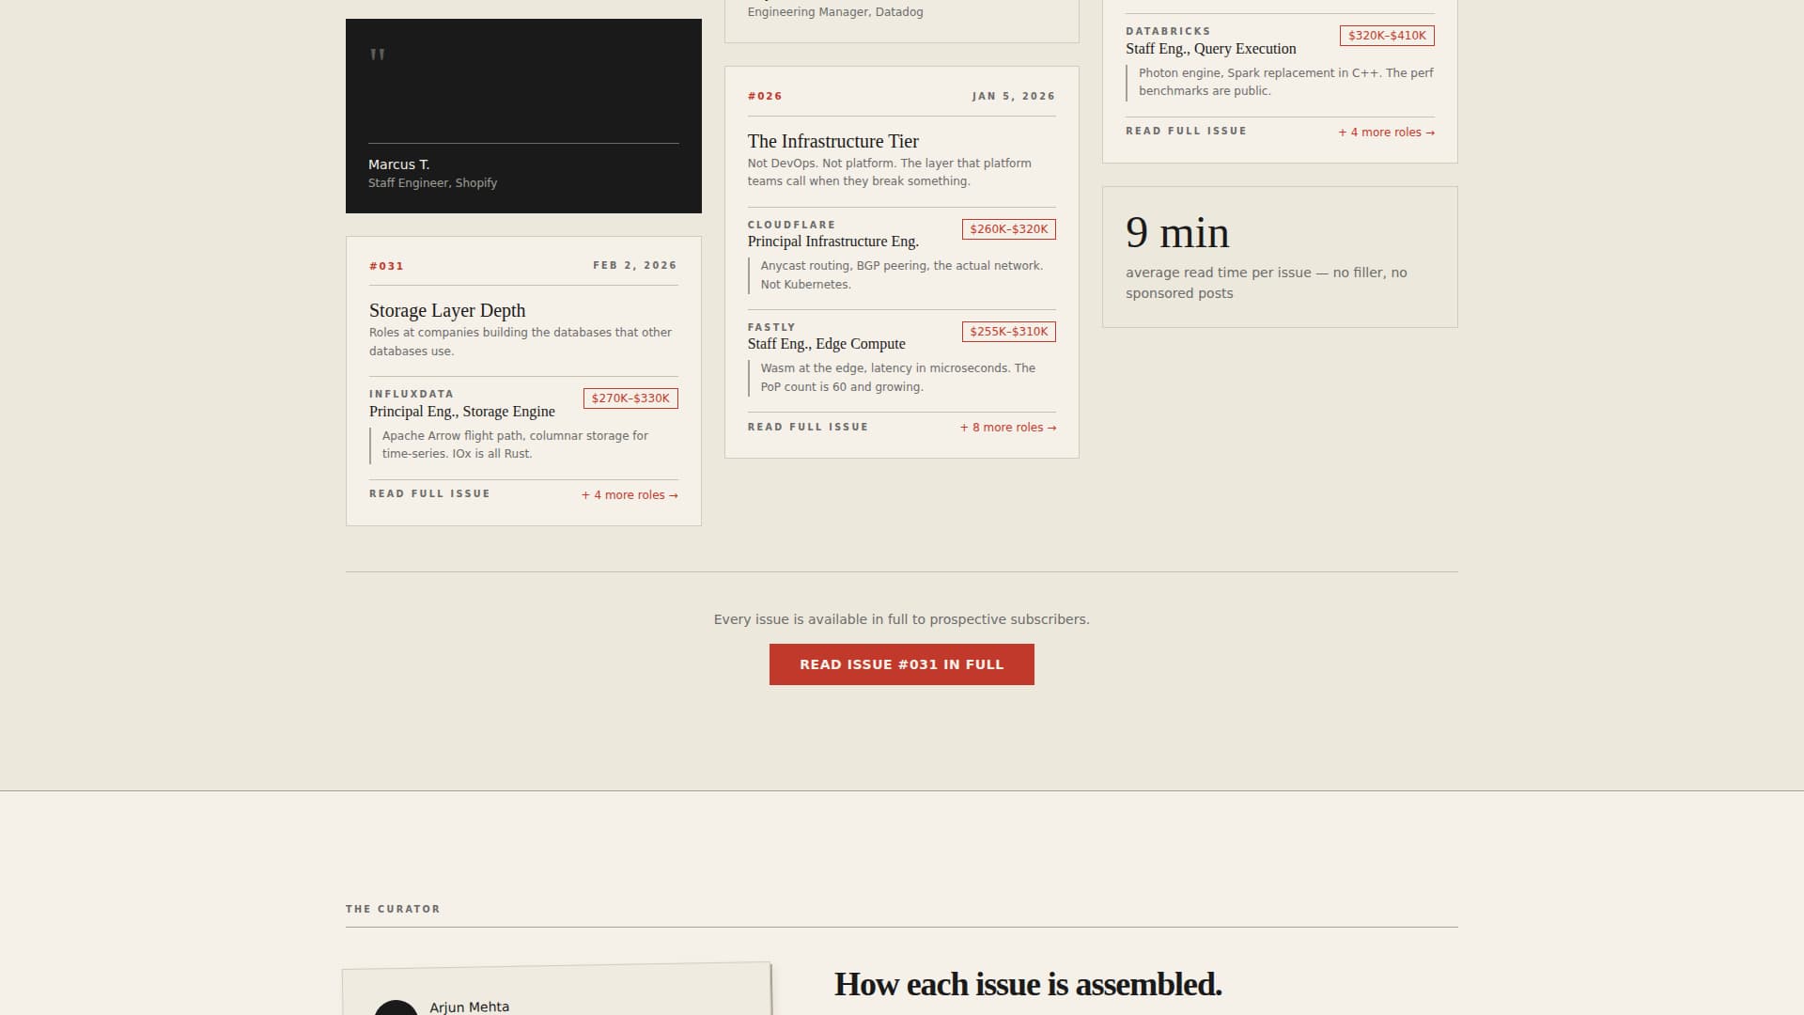Click the quotation mark icon in dark card

tap(378, 55)
